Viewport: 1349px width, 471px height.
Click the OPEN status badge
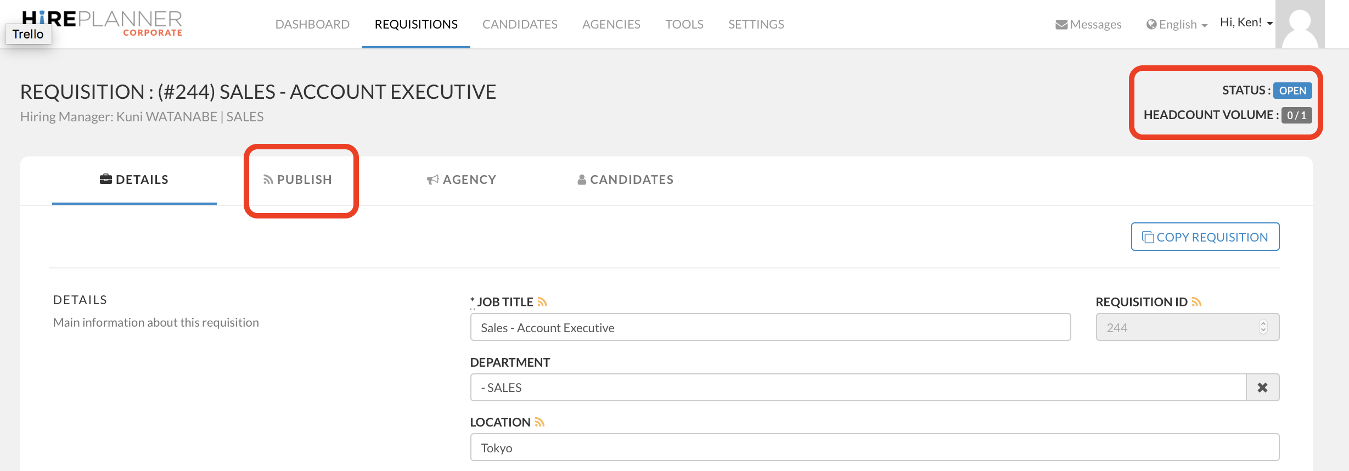(x=1292, y=91)
